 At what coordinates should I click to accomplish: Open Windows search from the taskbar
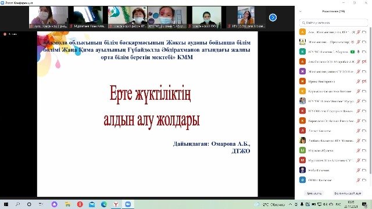click(18, 204)
